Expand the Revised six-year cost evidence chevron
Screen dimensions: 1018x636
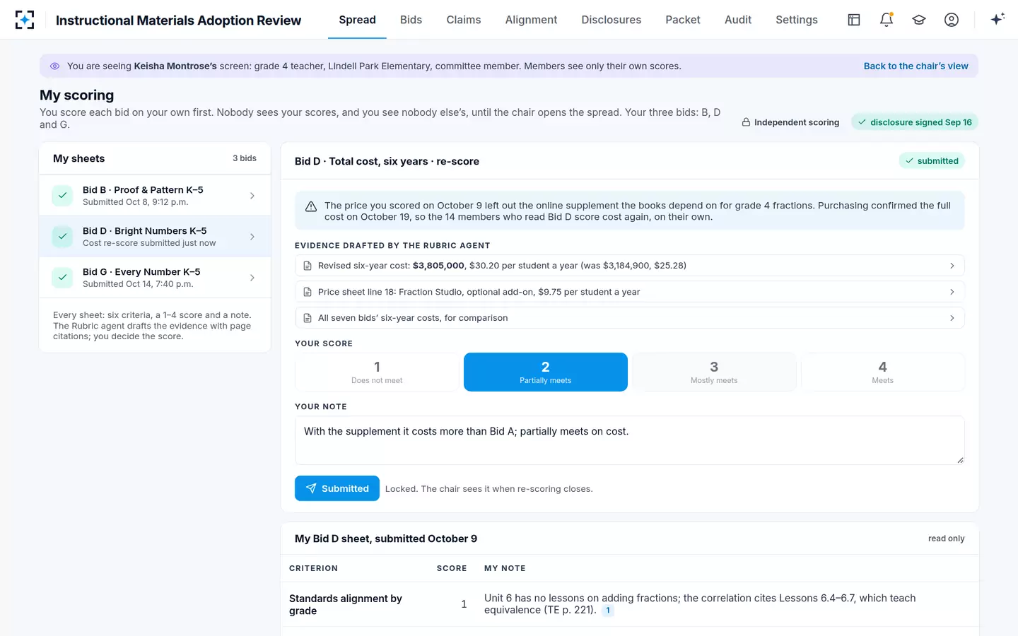pyautogui.click(x=952, y=266)
